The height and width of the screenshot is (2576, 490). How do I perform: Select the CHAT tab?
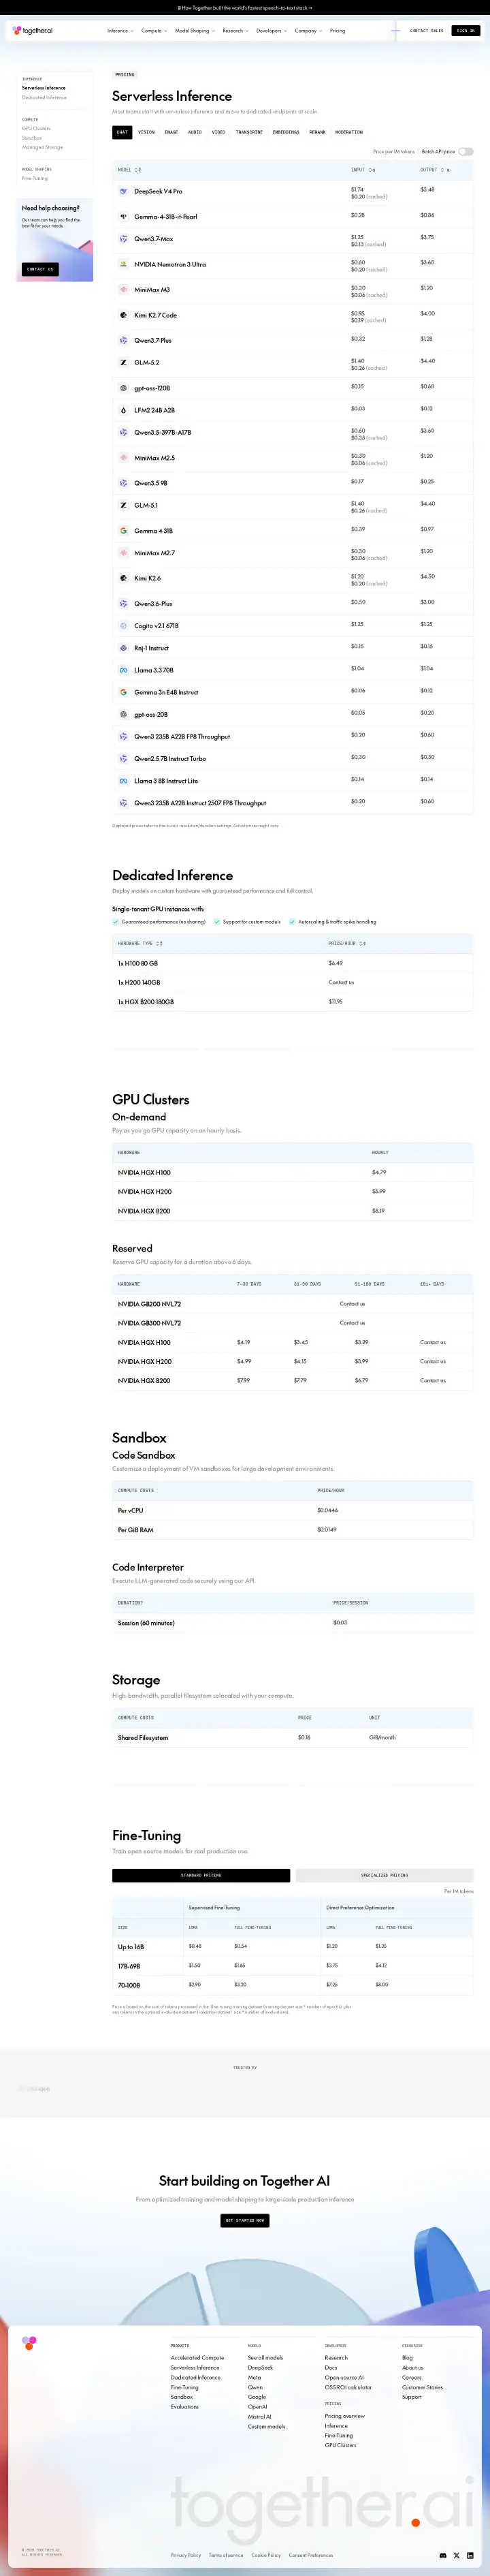click(122, 132)
